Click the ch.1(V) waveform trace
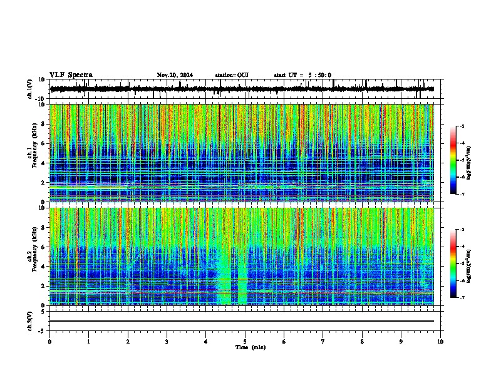496x383 pixels. click(242, 89)
